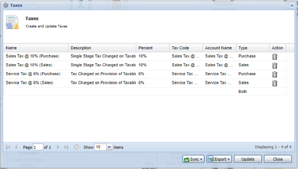Click trash icon for Service Tax @ 6% (Purchase)
298x169 pixels.
275,74
